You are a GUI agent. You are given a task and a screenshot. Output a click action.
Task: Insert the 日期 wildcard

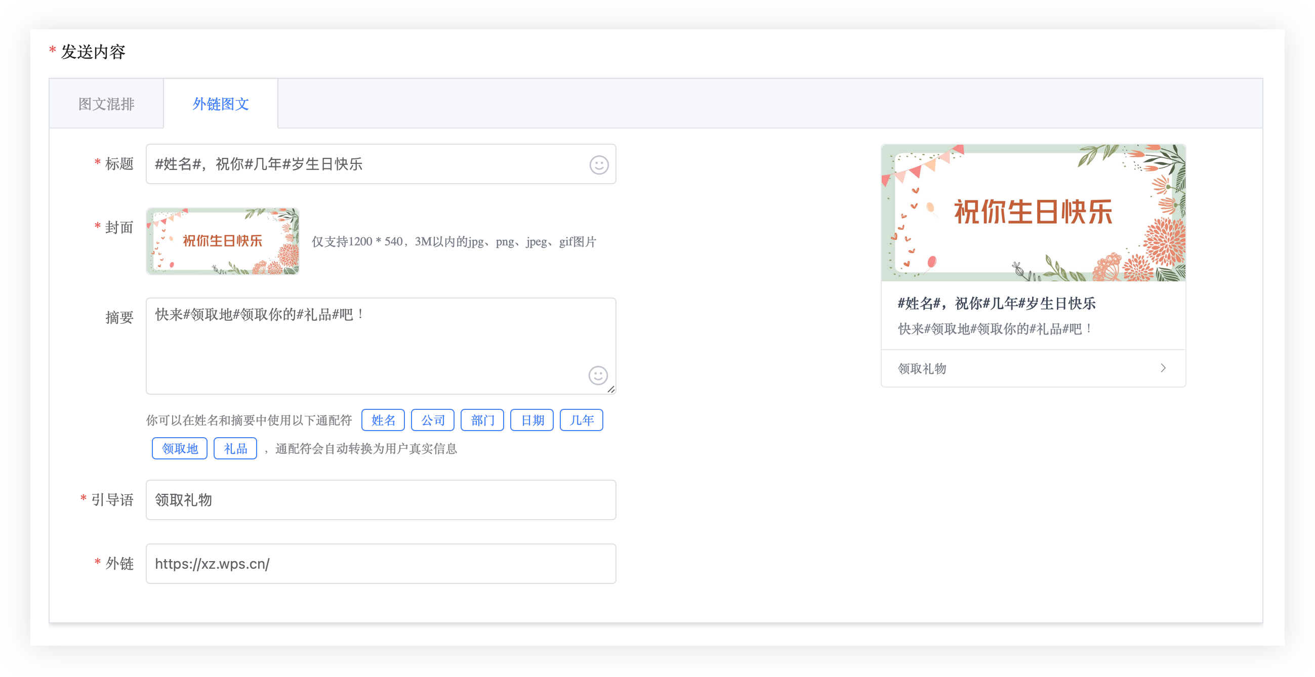531,420
